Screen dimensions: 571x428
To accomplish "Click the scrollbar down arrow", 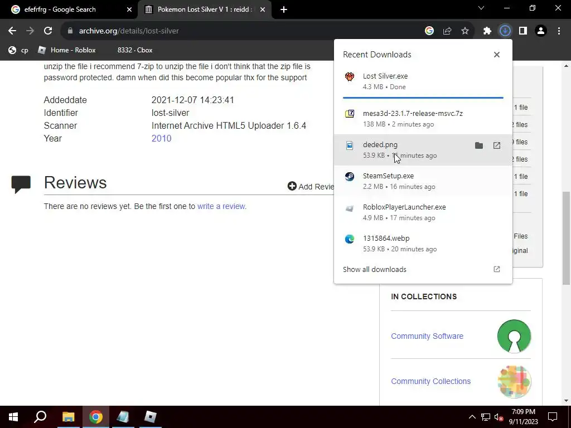I will point(566,401).
